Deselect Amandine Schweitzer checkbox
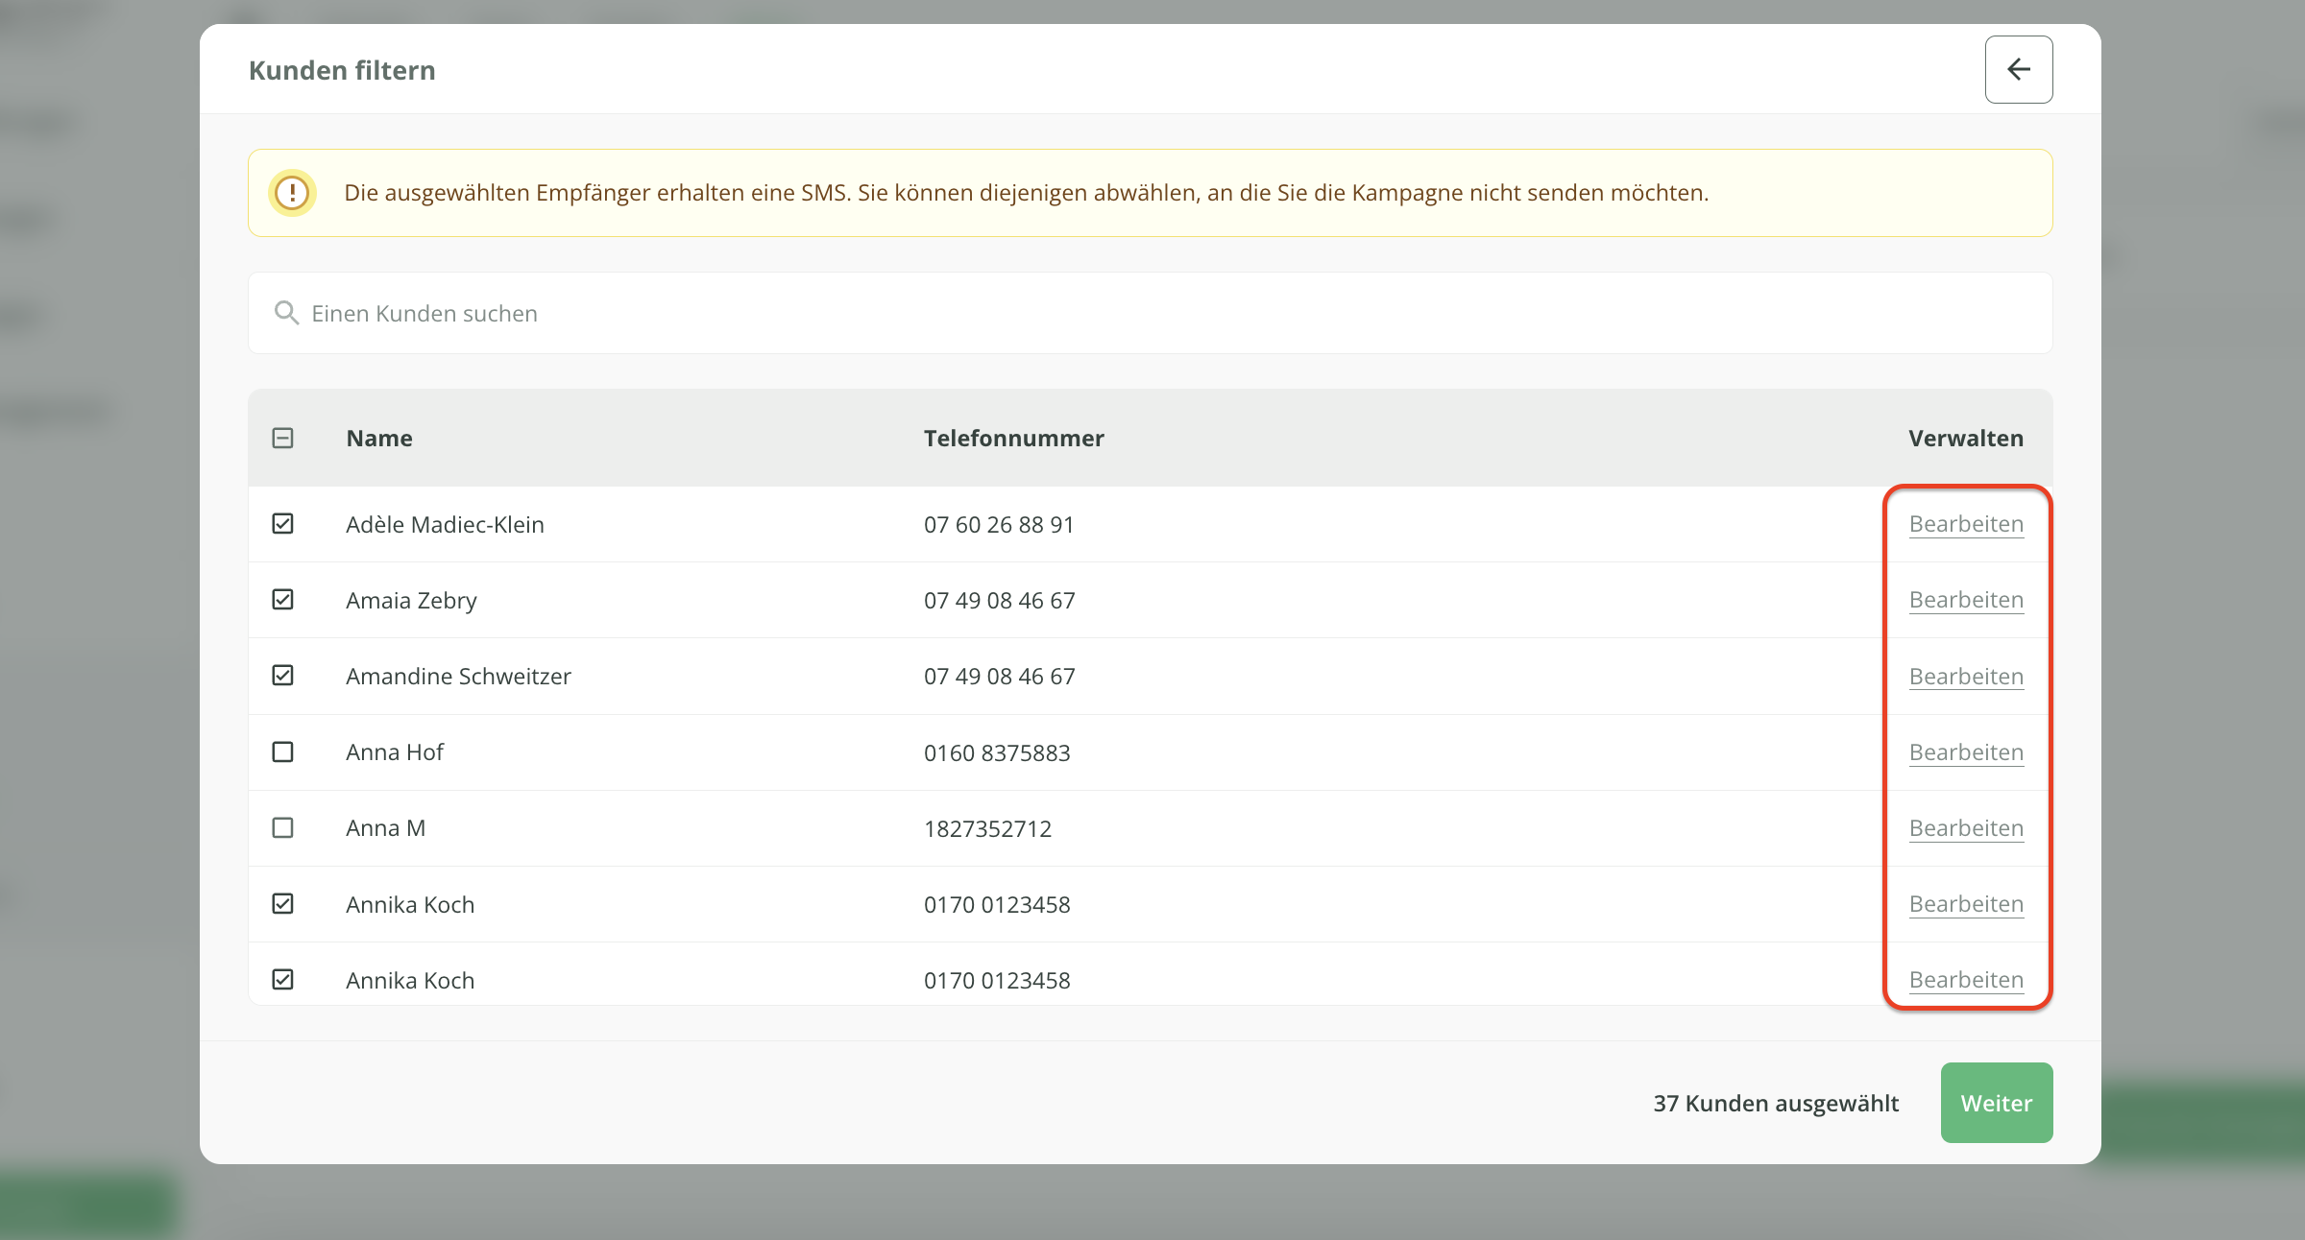Viewport: 2305px width, 1240px height. tap(282, 675)
